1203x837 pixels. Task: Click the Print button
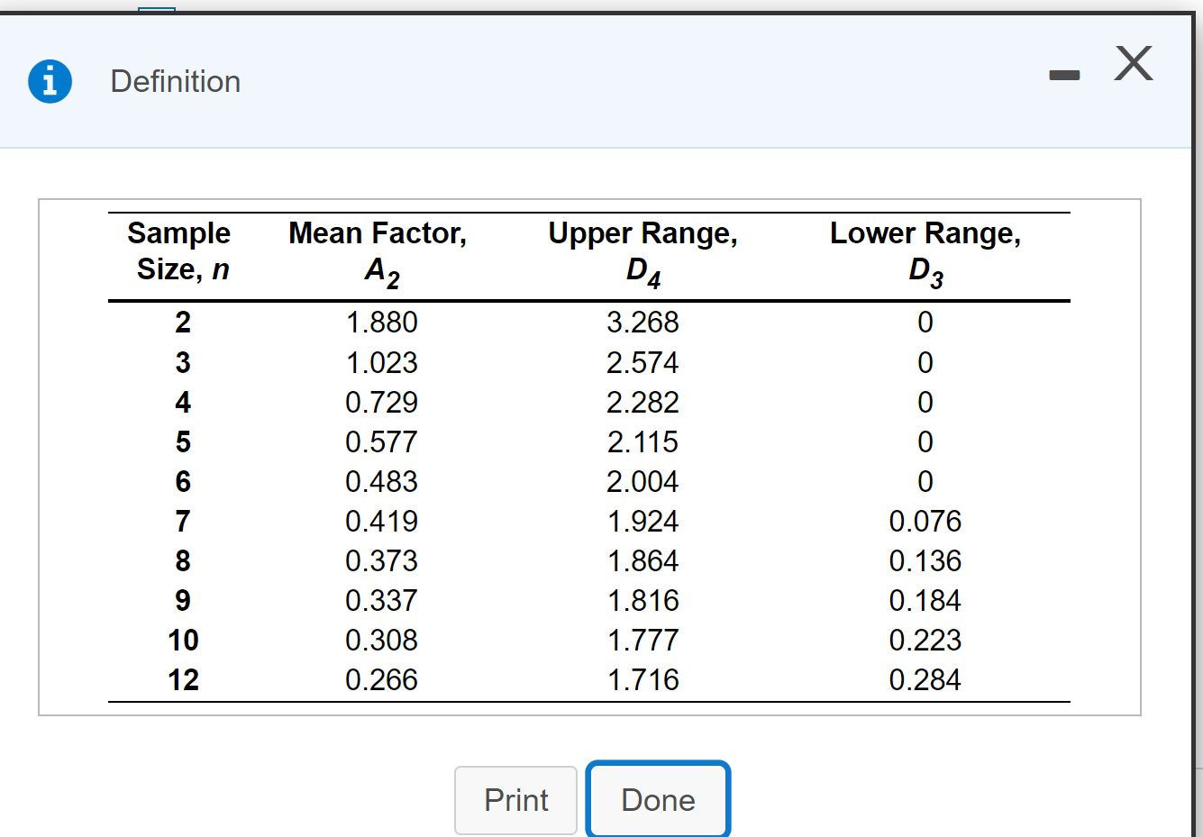click(x=515, y=800)
